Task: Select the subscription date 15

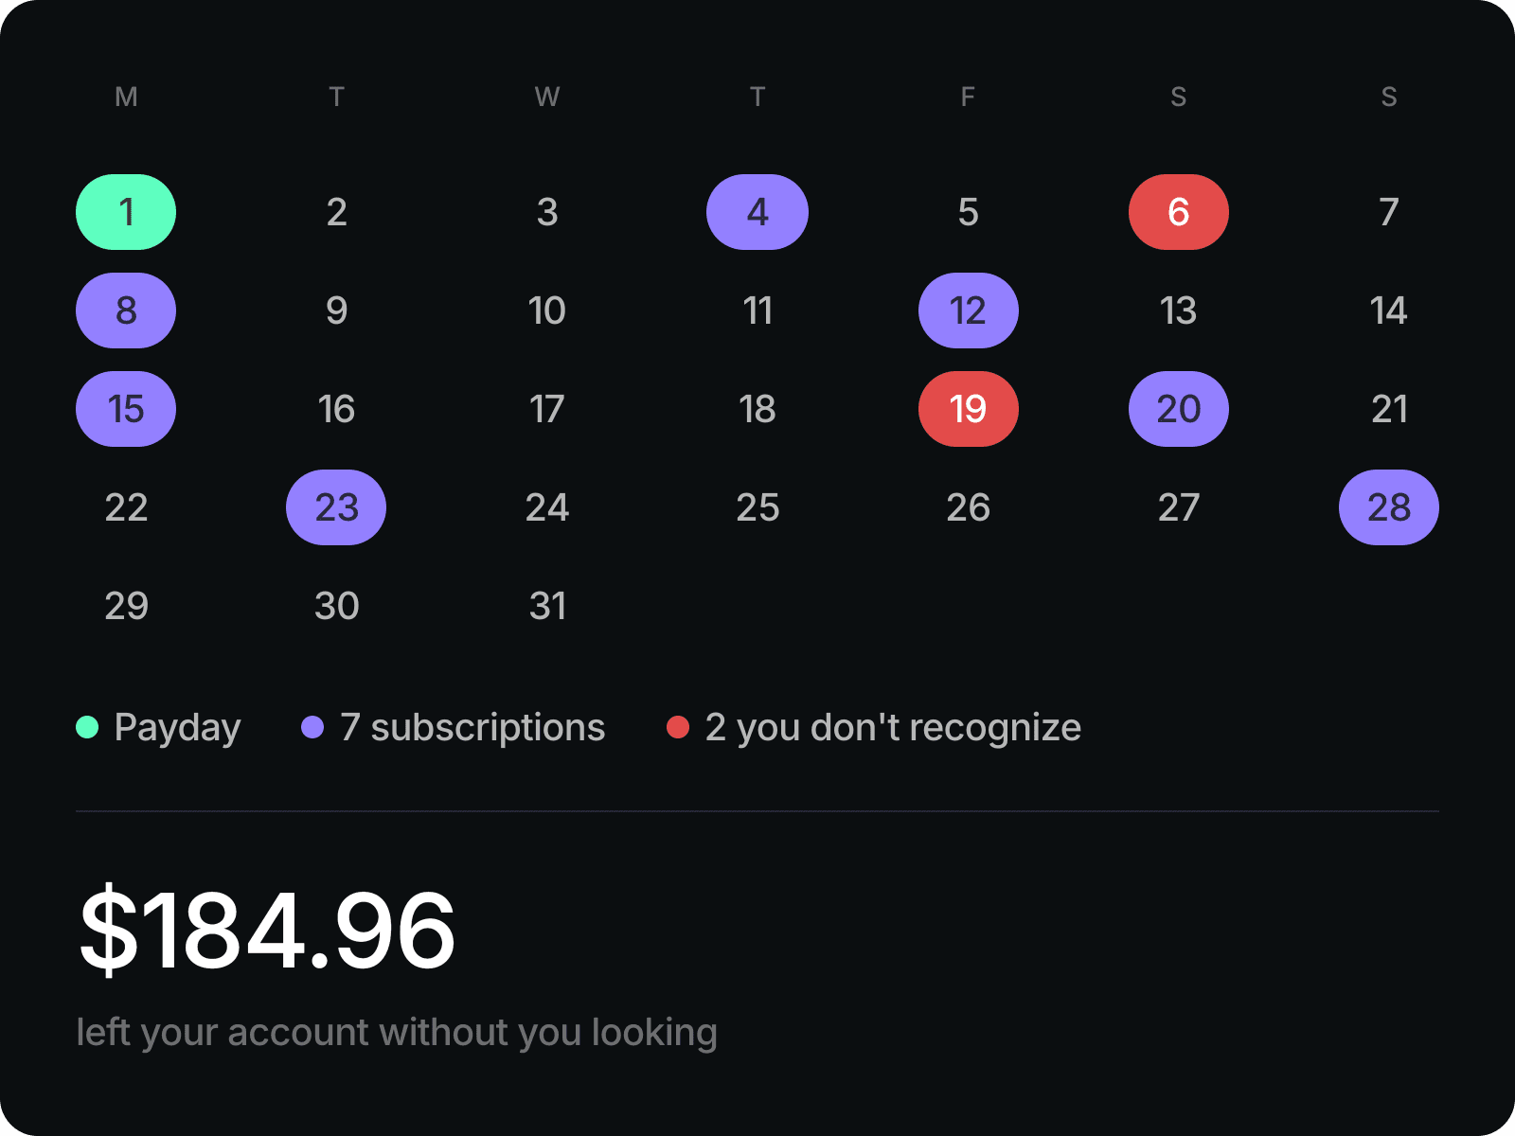Action: tap(126, 409)
